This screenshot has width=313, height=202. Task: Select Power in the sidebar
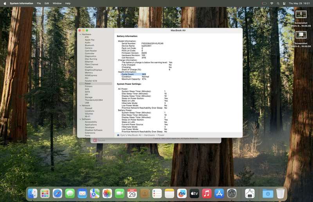95,84
